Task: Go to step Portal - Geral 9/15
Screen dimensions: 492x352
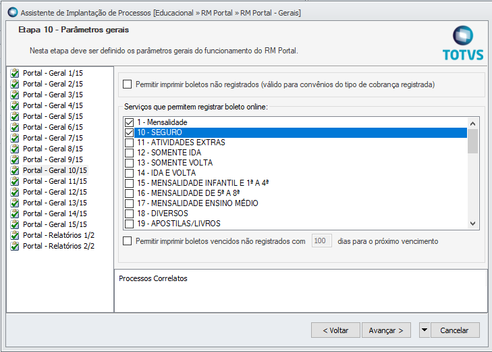Action: (x=53, y=159)
